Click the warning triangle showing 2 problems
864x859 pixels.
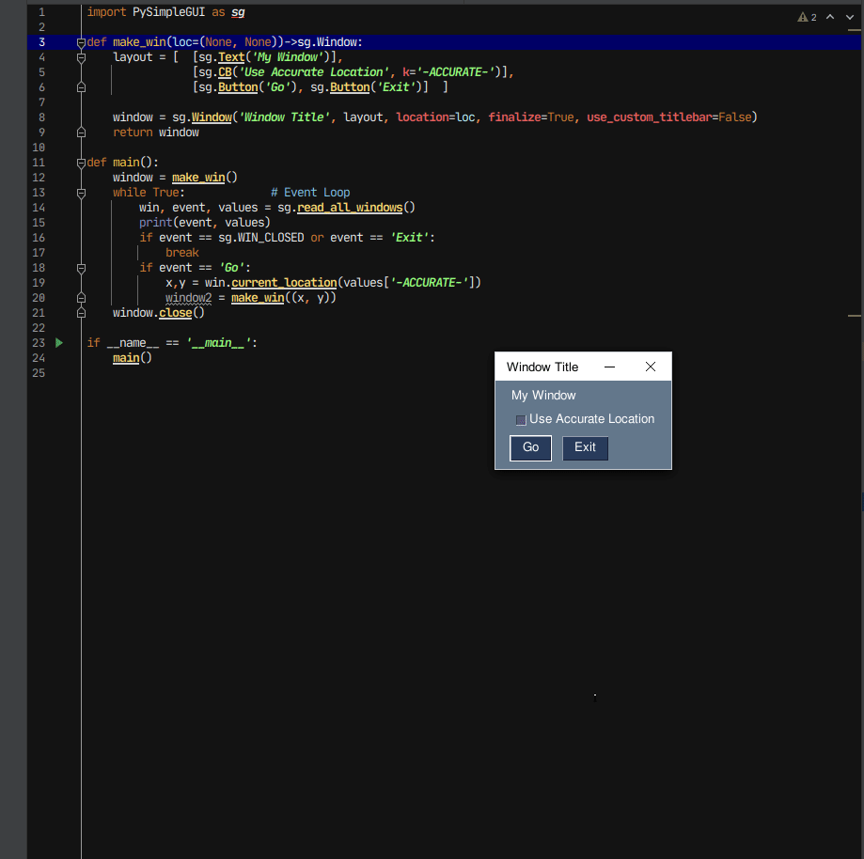pos(804,15)
